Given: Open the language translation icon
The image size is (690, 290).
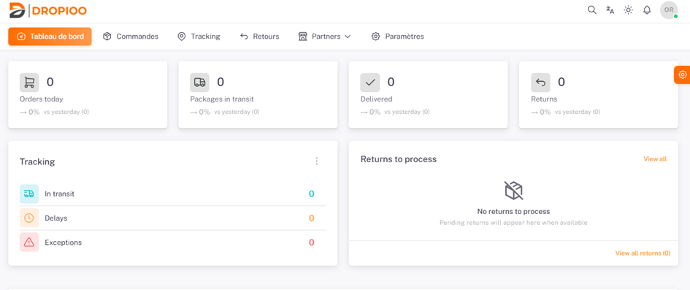Looking at the screenshot, I should [610, 9].
